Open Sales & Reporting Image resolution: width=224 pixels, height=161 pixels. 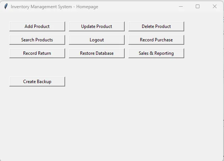[x=156, y=53]
